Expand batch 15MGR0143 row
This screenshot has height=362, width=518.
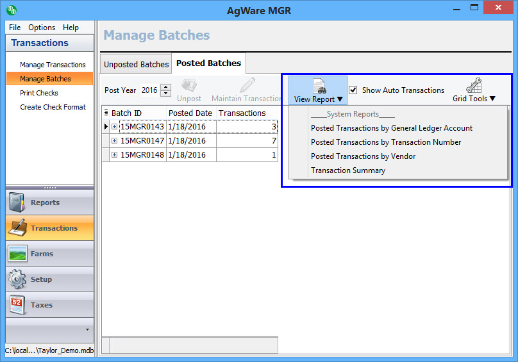[x=115, y=127]
